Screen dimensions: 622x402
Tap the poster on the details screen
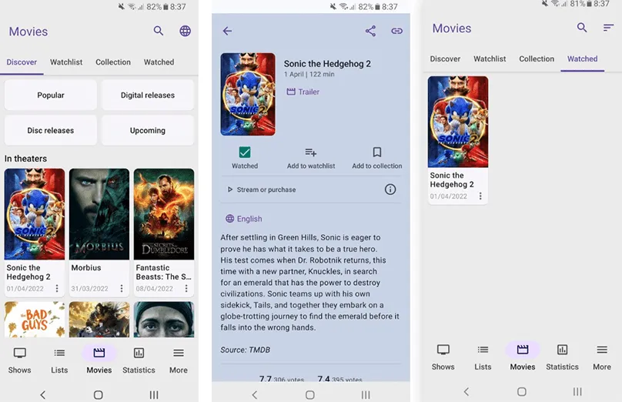[x=248, y=95]
